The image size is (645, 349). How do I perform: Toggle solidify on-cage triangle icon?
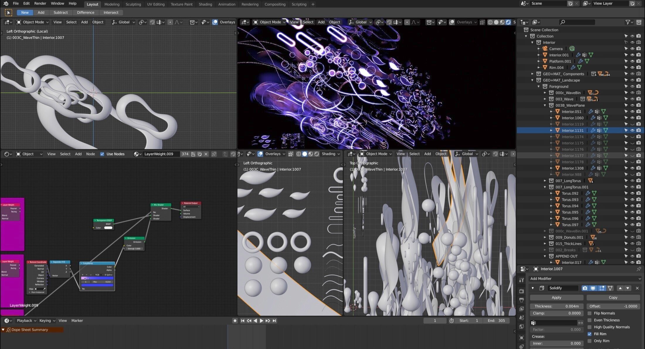click(x=610, y=288)
